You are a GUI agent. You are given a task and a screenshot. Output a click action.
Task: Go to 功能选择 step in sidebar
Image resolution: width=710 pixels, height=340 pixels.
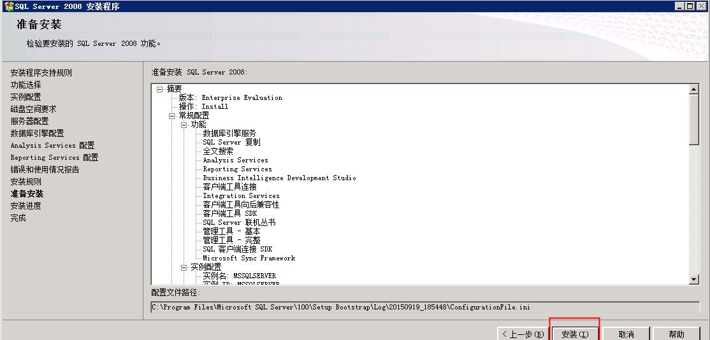coord(25,85)
